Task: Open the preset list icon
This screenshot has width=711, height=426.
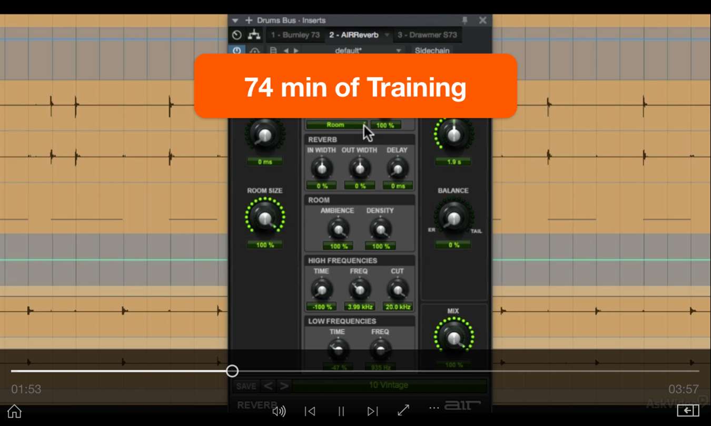Action: 273,51
